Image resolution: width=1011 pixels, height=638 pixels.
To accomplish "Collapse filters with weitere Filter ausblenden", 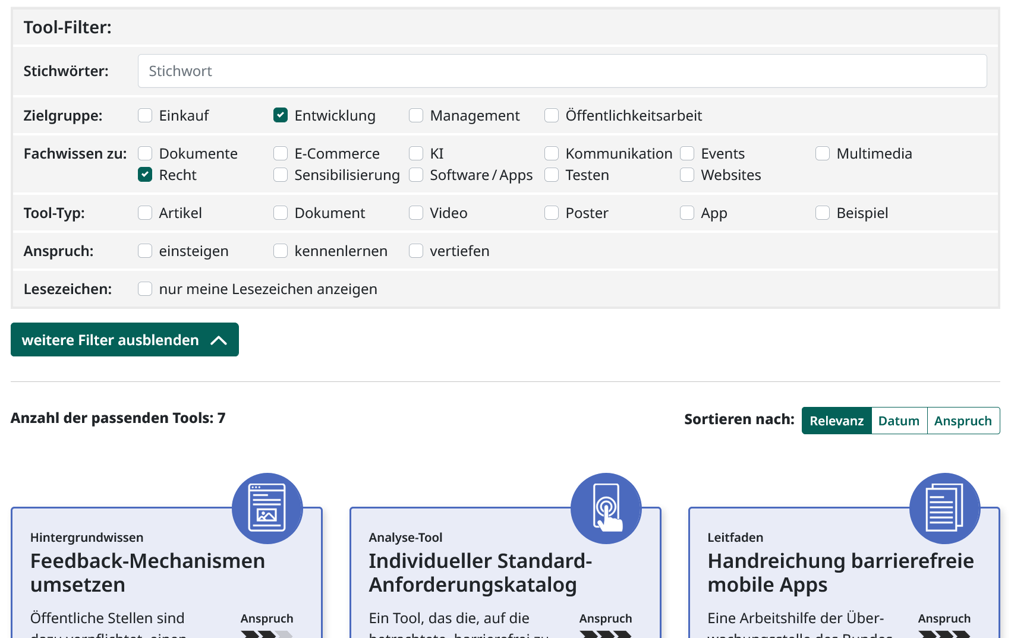I will [x=125, y=340].
